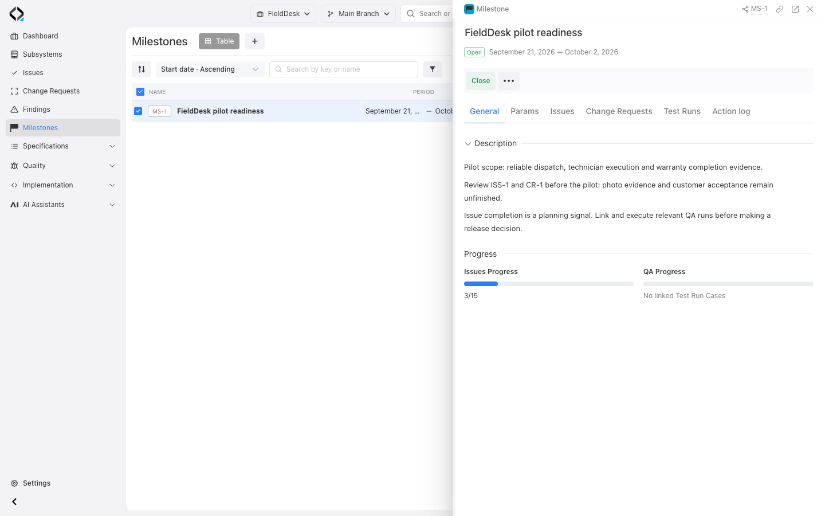Open the Main Branch dropdown
This screenshot has height=516, width=825.
pyautogui.click(x=358, y=14)
